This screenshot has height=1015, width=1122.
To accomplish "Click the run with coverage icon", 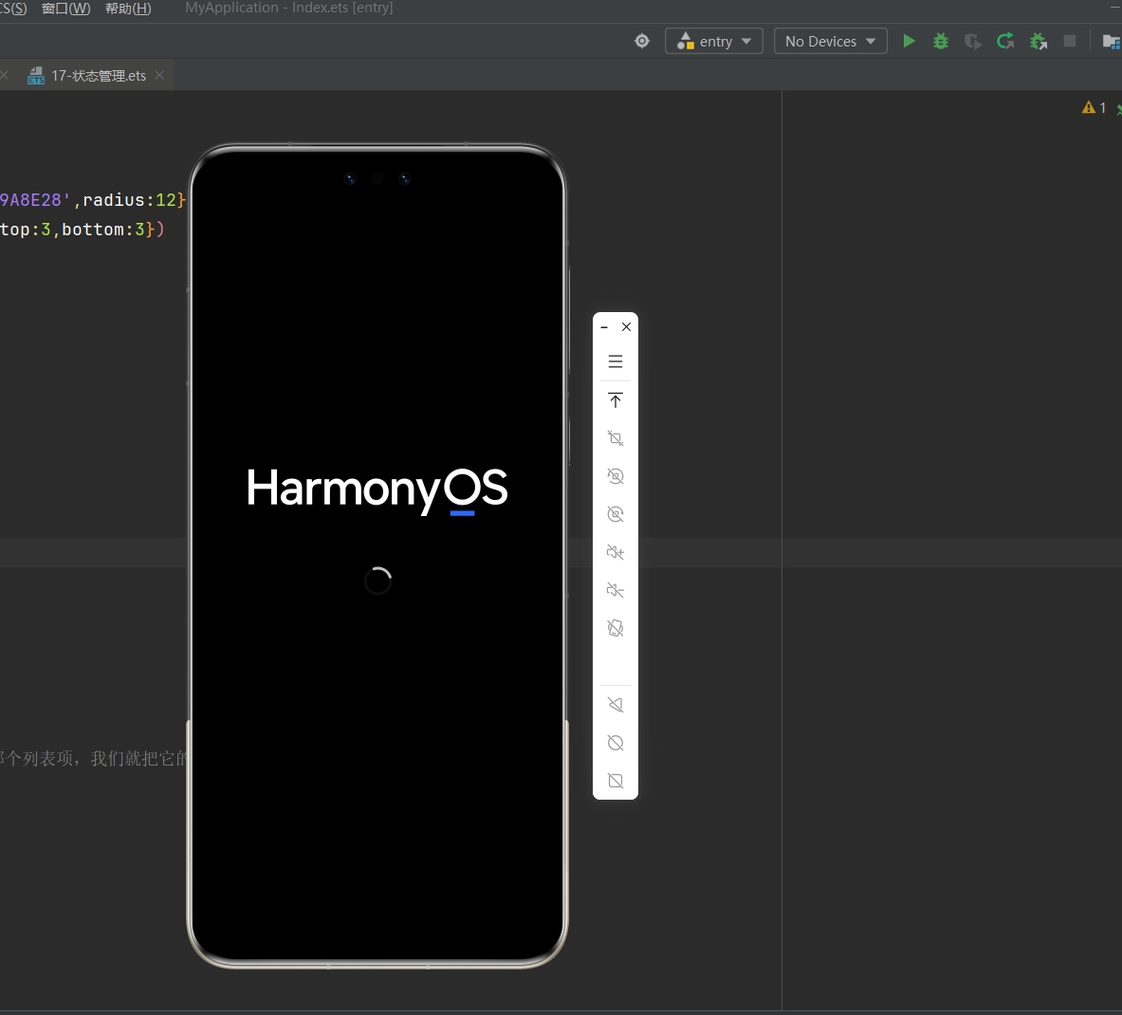I will point(972,41).
